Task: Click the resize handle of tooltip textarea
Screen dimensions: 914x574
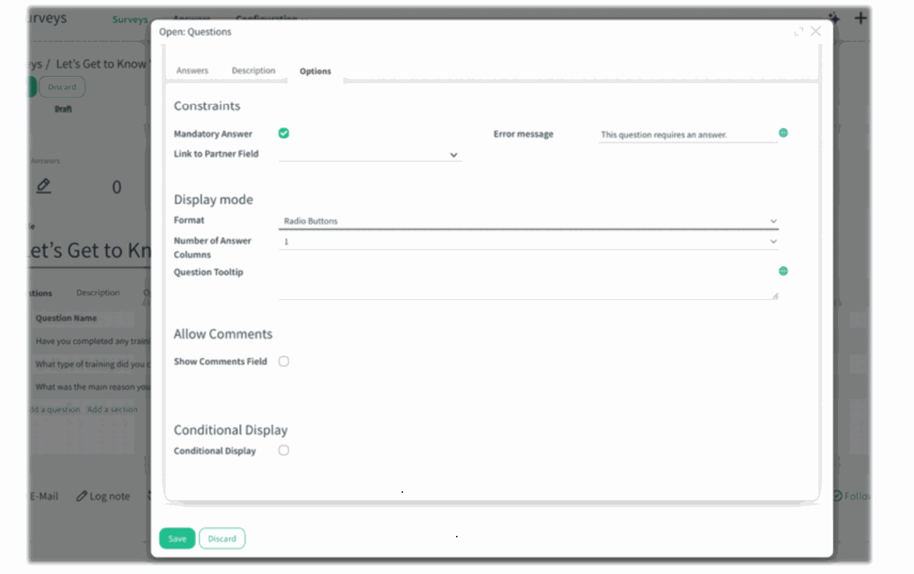Action: (x=774, y=296)
